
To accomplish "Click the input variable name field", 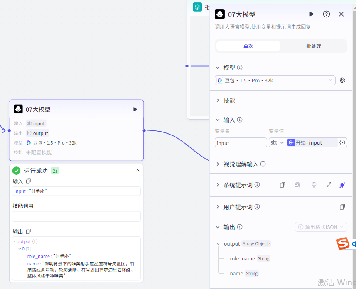I will [241, 142].
